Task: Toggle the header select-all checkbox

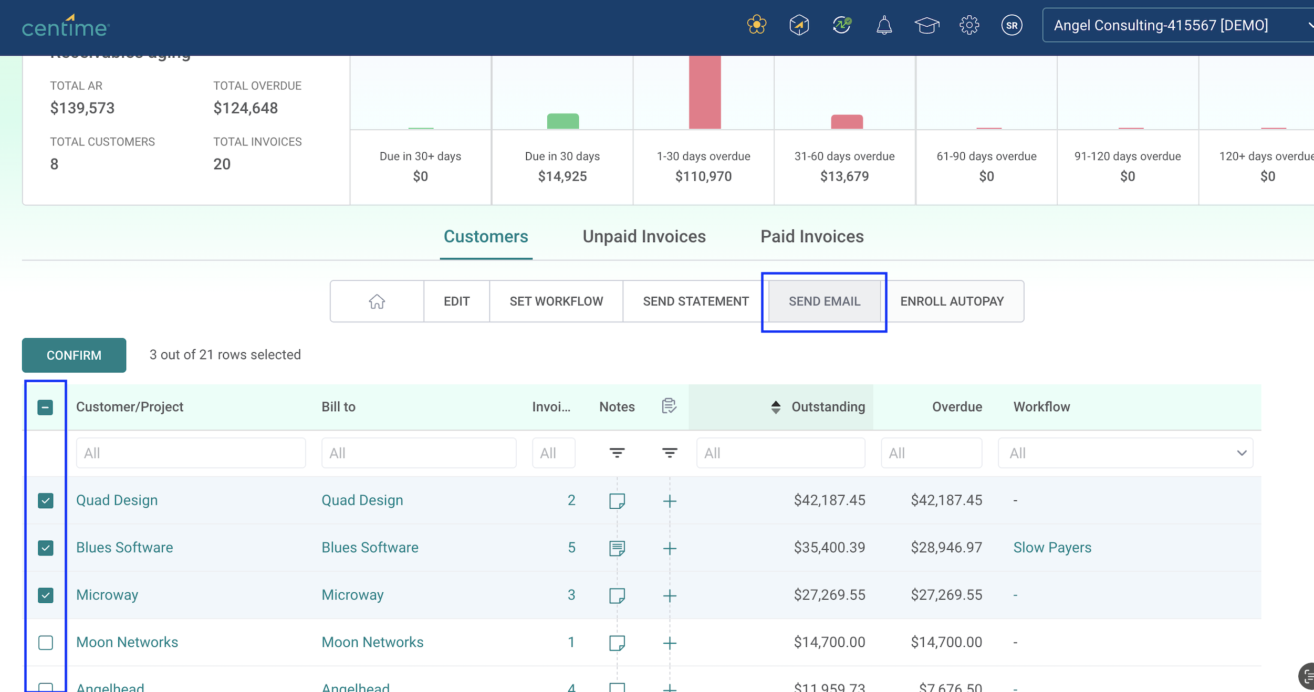Action: tap(45, 407)
